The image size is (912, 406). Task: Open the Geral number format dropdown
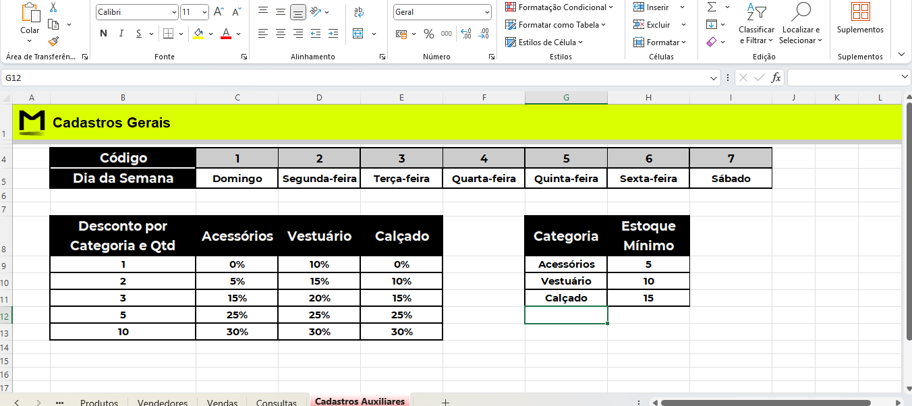coord(487,12)
